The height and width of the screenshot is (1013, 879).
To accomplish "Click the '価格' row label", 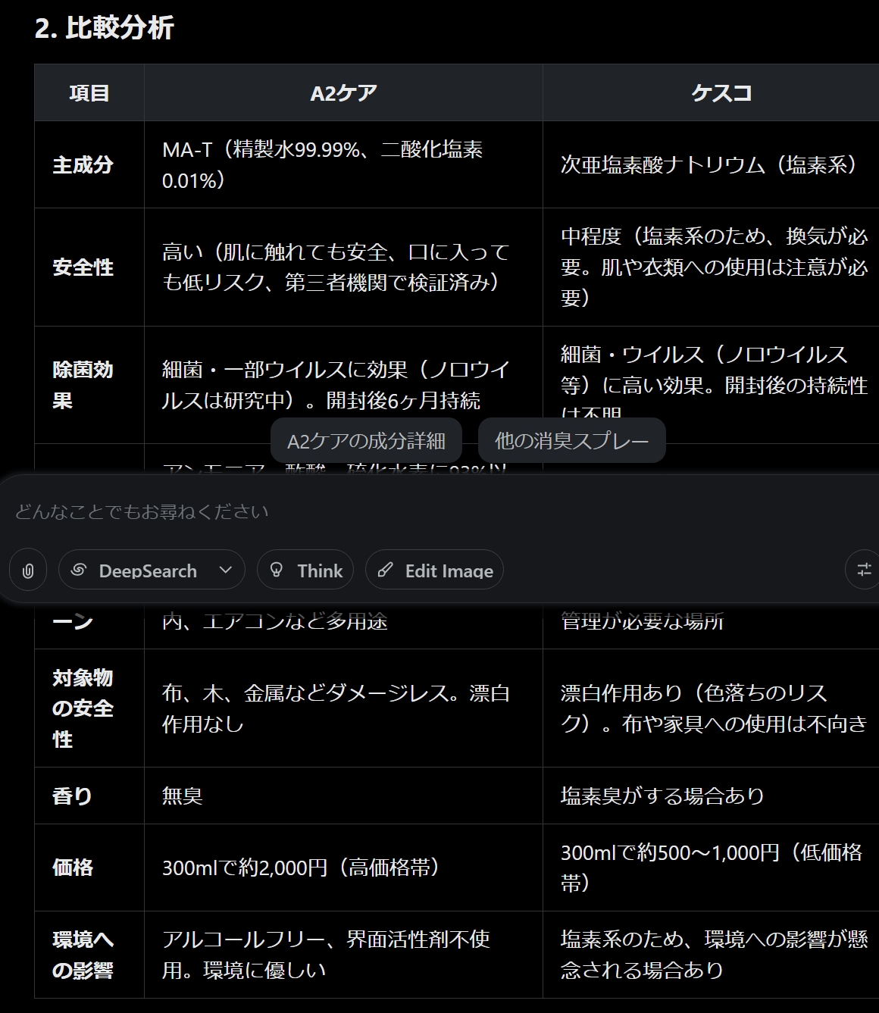I will 72,868.
